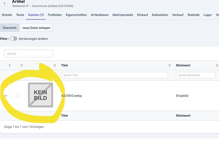Focus the Suche search field

point(28,53)
